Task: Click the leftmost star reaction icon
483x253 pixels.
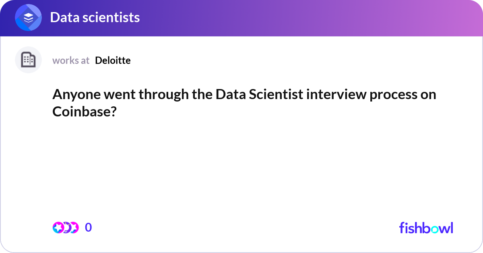Action: click(x=58, y=228)
